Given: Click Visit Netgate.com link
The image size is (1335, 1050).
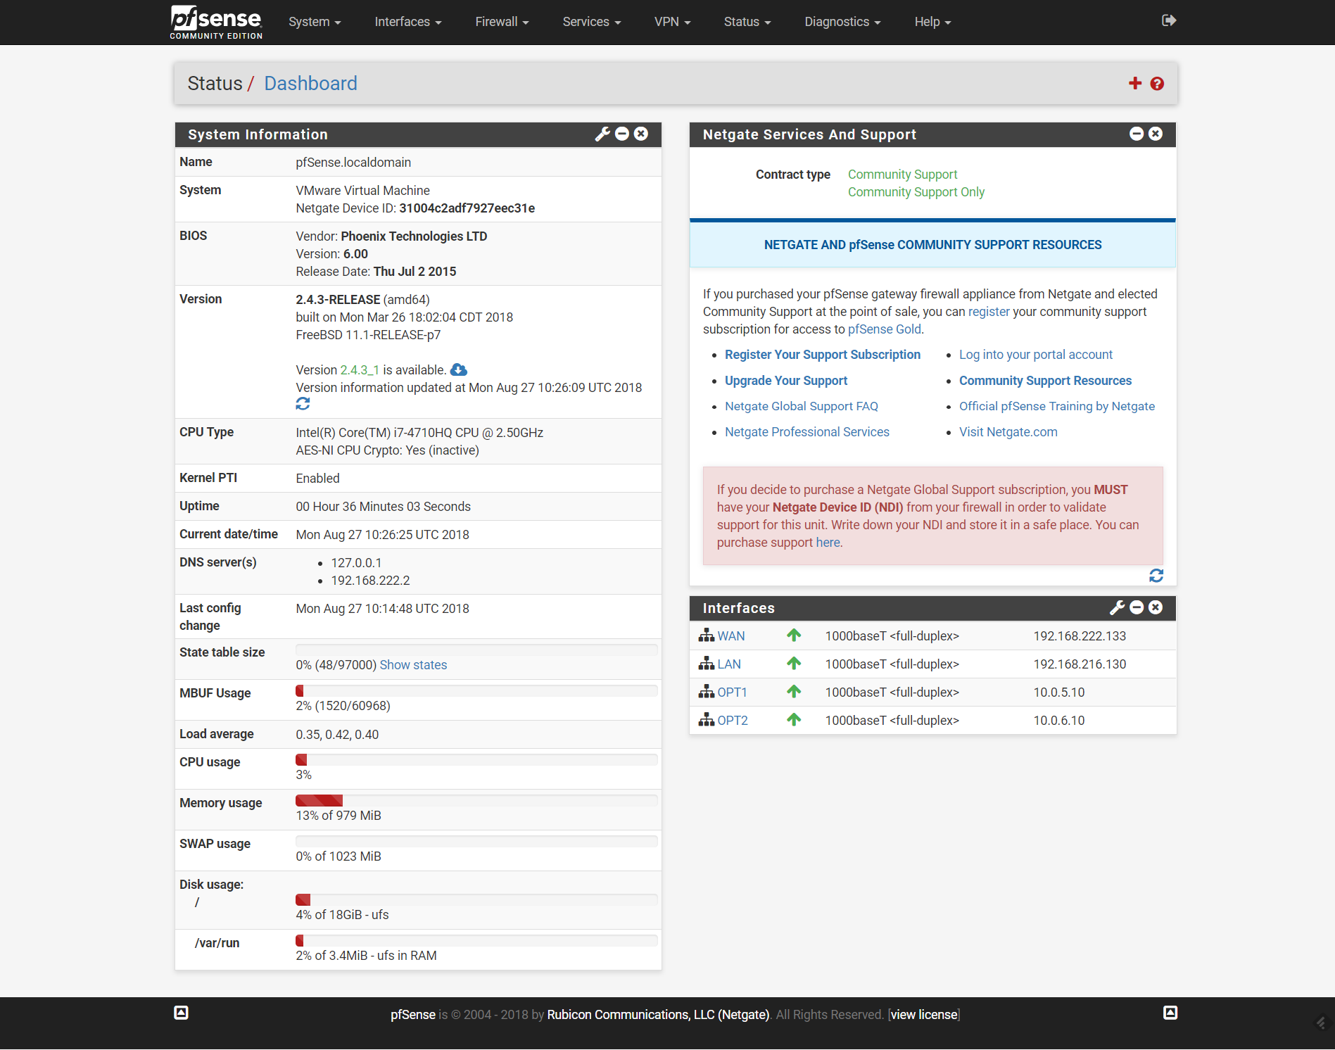Looking at the screenshot, I should click(1008, 432).
